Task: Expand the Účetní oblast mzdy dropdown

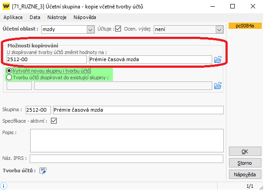Action: [90, 30]
